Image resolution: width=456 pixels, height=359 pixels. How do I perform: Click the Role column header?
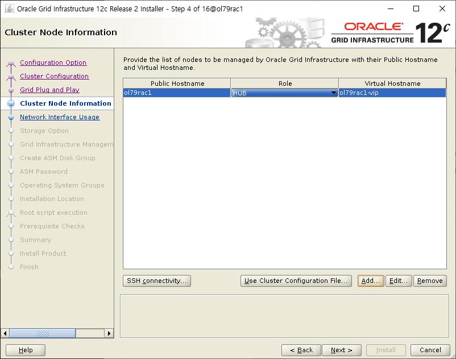point(285,84)
